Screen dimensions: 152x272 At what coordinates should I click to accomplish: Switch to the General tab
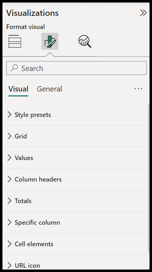tap(49, 89)
